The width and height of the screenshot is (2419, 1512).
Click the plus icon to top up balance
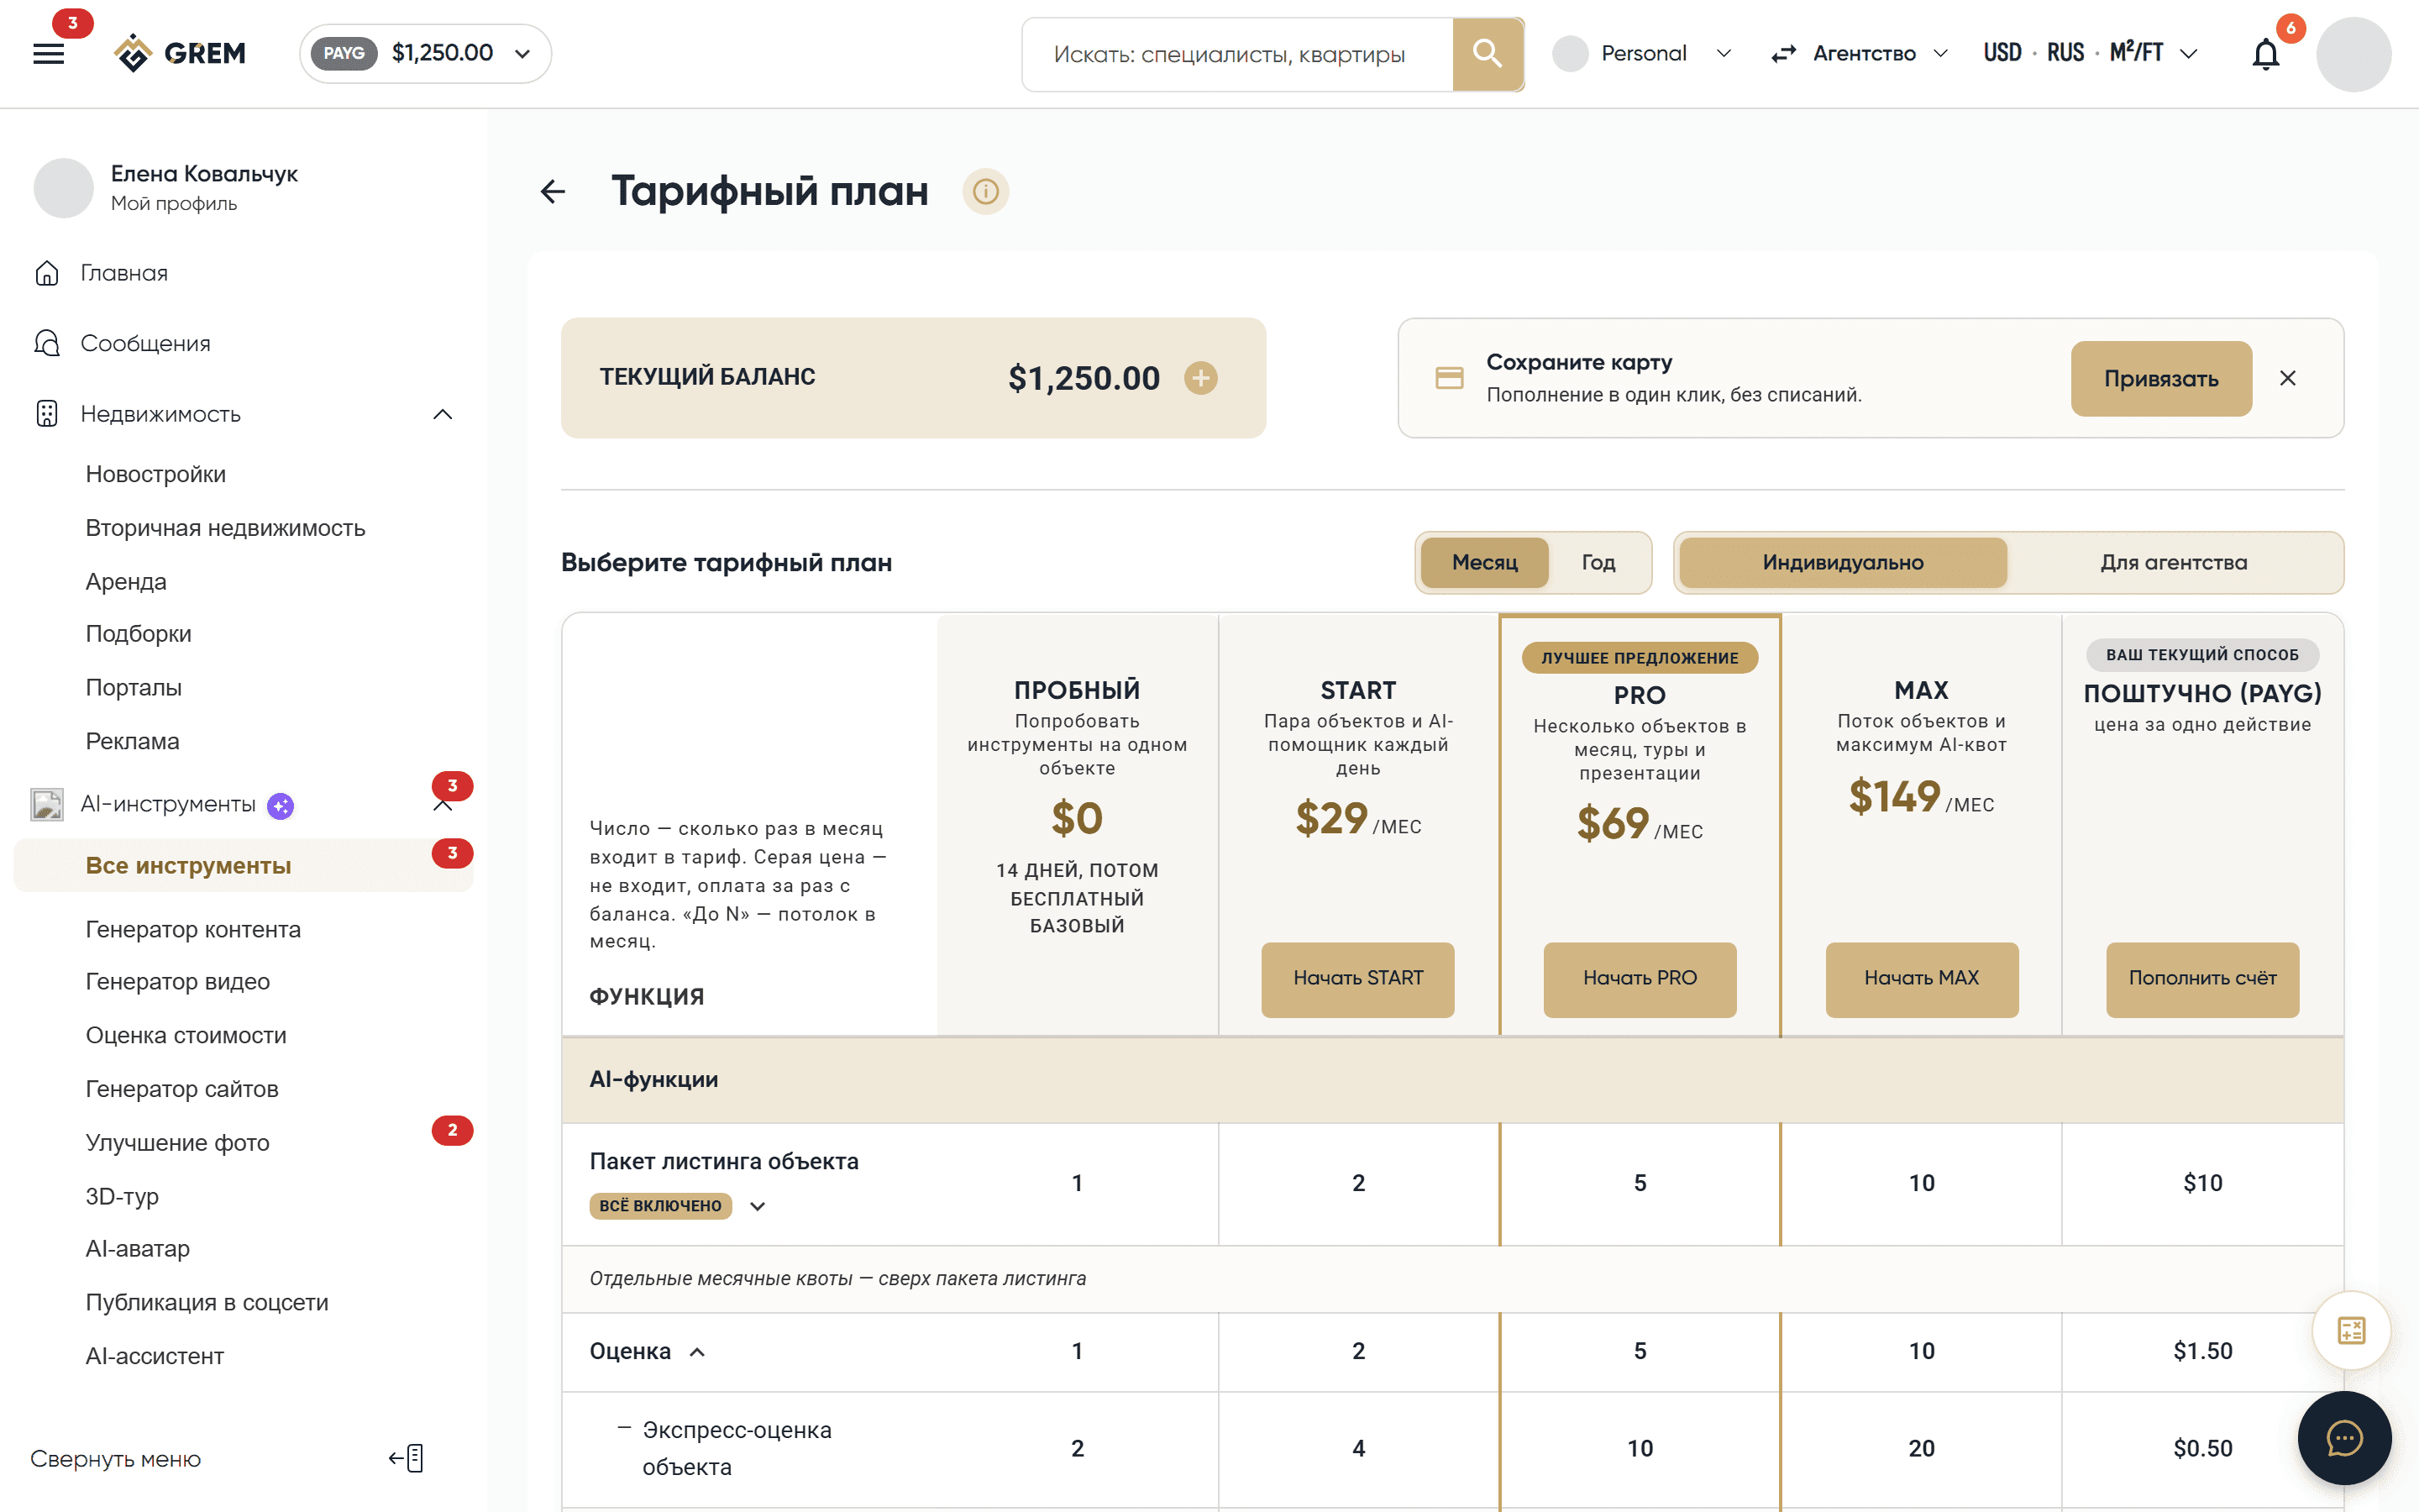[x=1200, y=378]
